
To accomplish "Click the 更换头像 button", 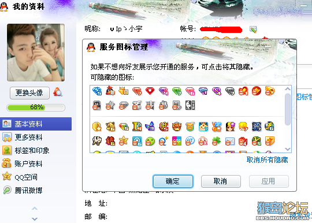I will [29, 92].
